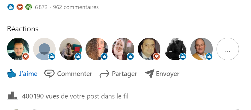Click the bar chart views icon
This screenshot has width=251, height=110.
click(12, 96)
